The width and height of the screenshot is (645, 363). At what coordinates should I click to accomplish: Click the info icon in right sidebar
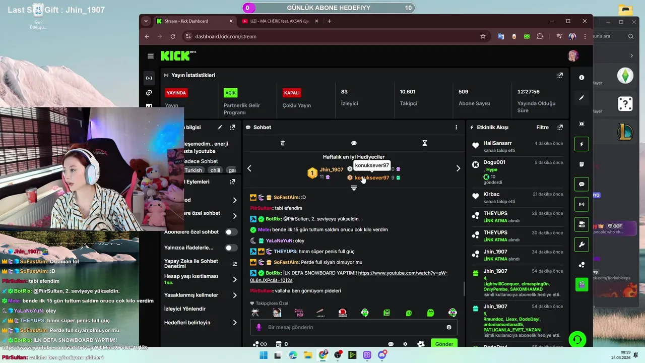582,78
